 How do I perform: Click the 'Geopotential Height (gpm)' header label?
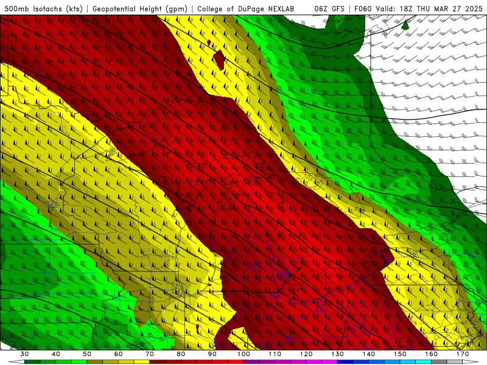140,9
